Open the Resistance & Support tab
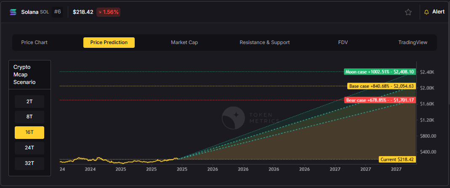Screen dimensions: 450x188 coord(265,42)
